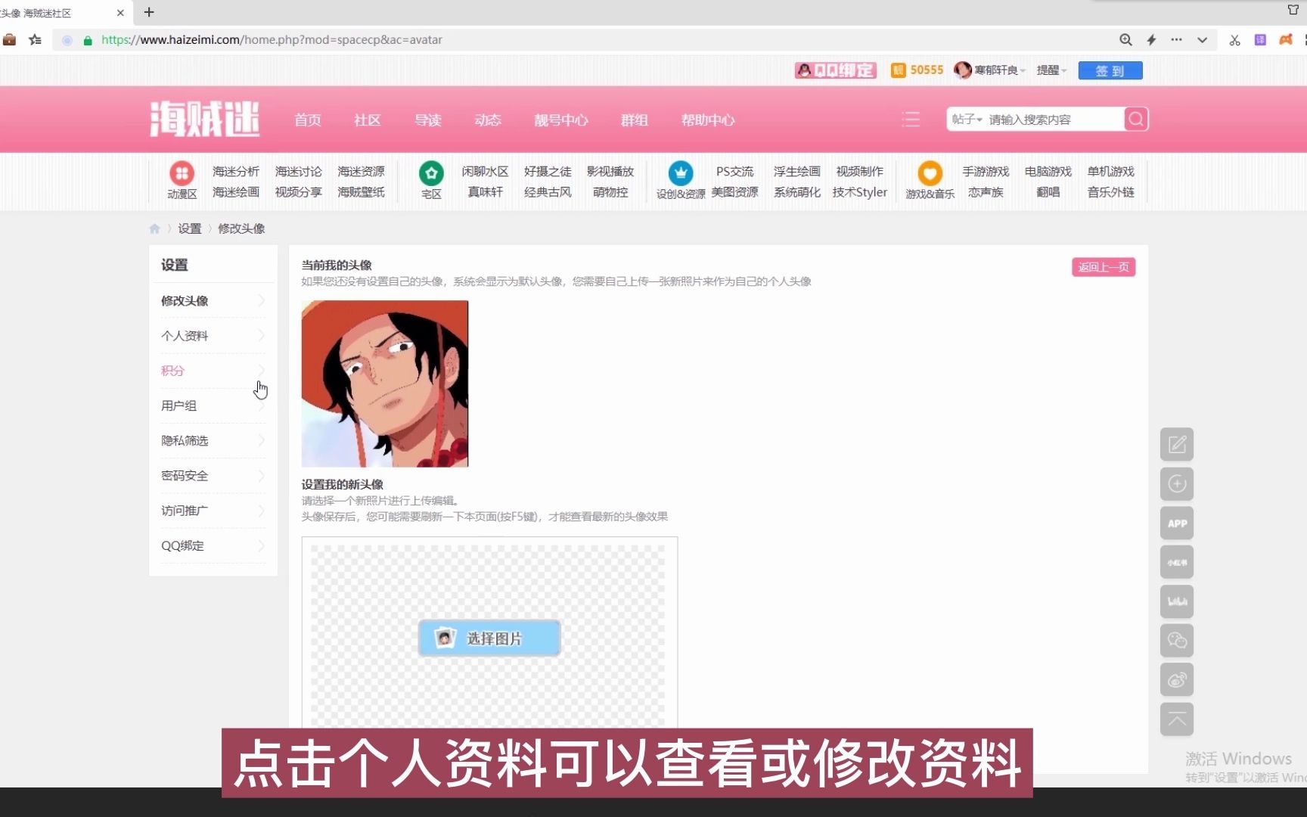Click the bilibili icon in right sidebar
1307x817 pixels.
pos(1177,601)
